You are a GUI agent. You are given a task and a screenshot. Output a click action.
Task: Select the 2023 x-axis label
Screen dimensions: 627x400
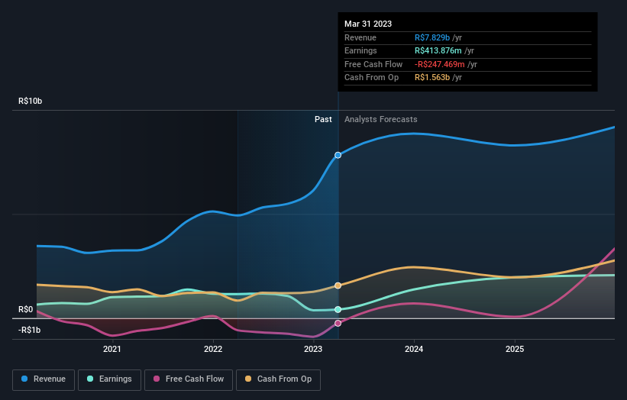tap(313, 349)
